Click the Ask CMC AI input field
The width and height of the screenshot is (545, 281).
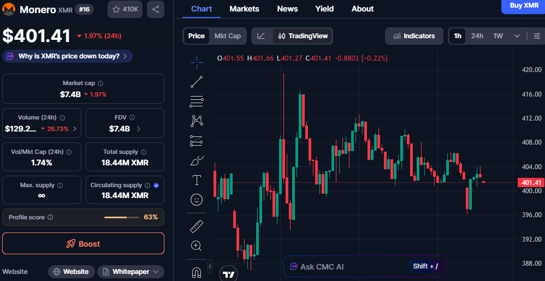(x=344, y=266)
